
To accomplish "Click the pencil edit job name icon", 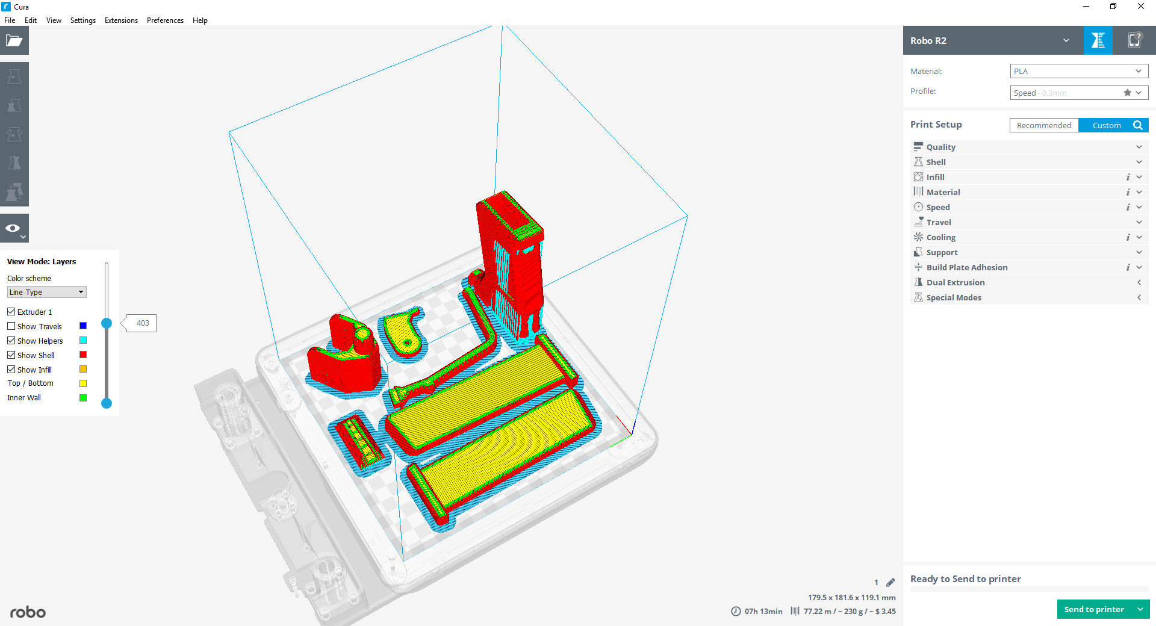I will [890, 582].
